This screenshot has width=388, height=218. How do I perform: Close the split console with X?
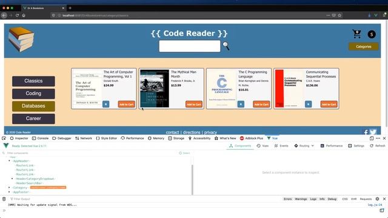pos(384,199)
